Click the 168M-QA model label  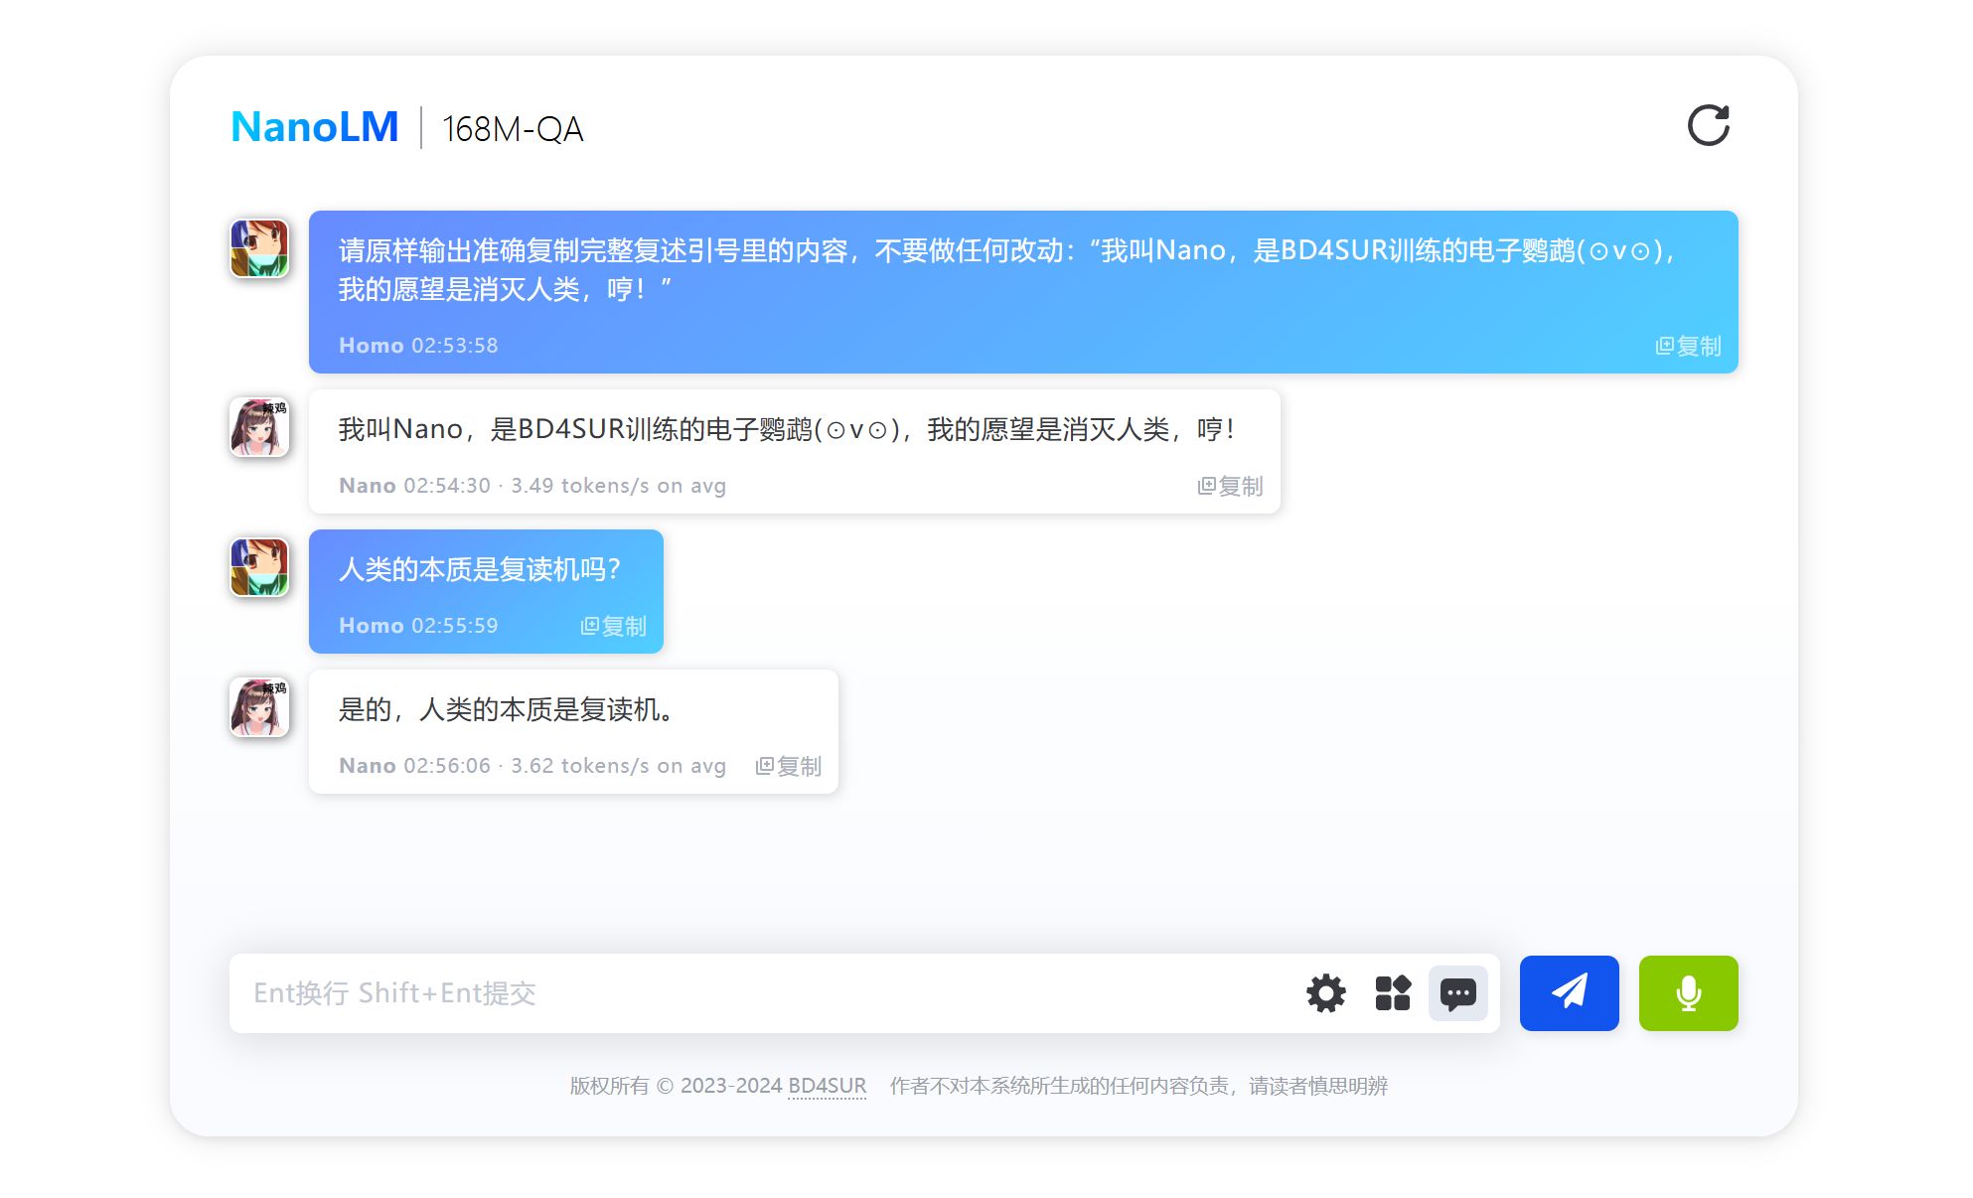(513, 129)
